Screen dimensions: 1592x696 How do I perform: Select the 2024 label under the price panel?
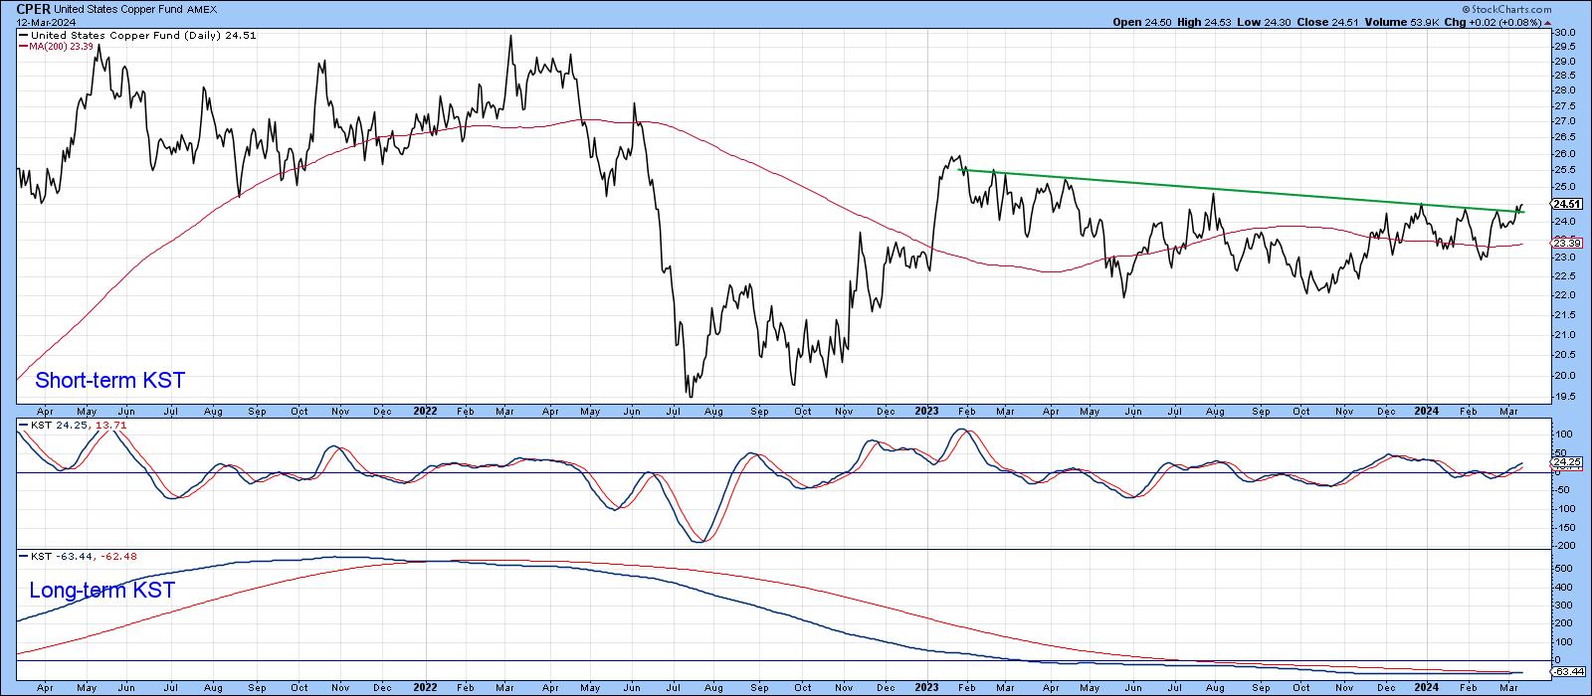click(1426, 410)
